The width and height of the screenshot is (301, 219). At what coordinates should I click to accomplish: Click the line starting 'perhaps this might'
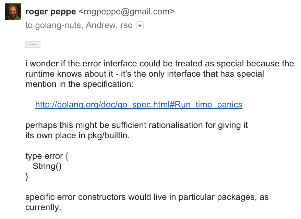pos(136,125)
